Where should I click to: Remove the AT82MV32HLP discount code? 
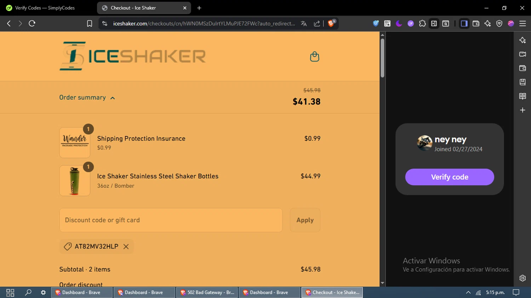(126, 246)
